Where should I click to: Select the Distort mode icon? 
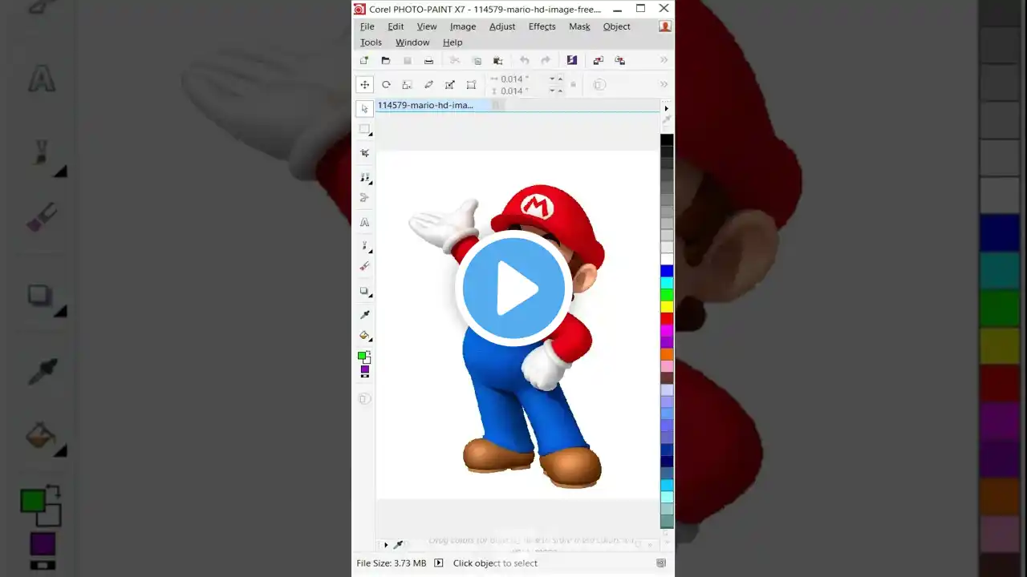click(449, 84)
